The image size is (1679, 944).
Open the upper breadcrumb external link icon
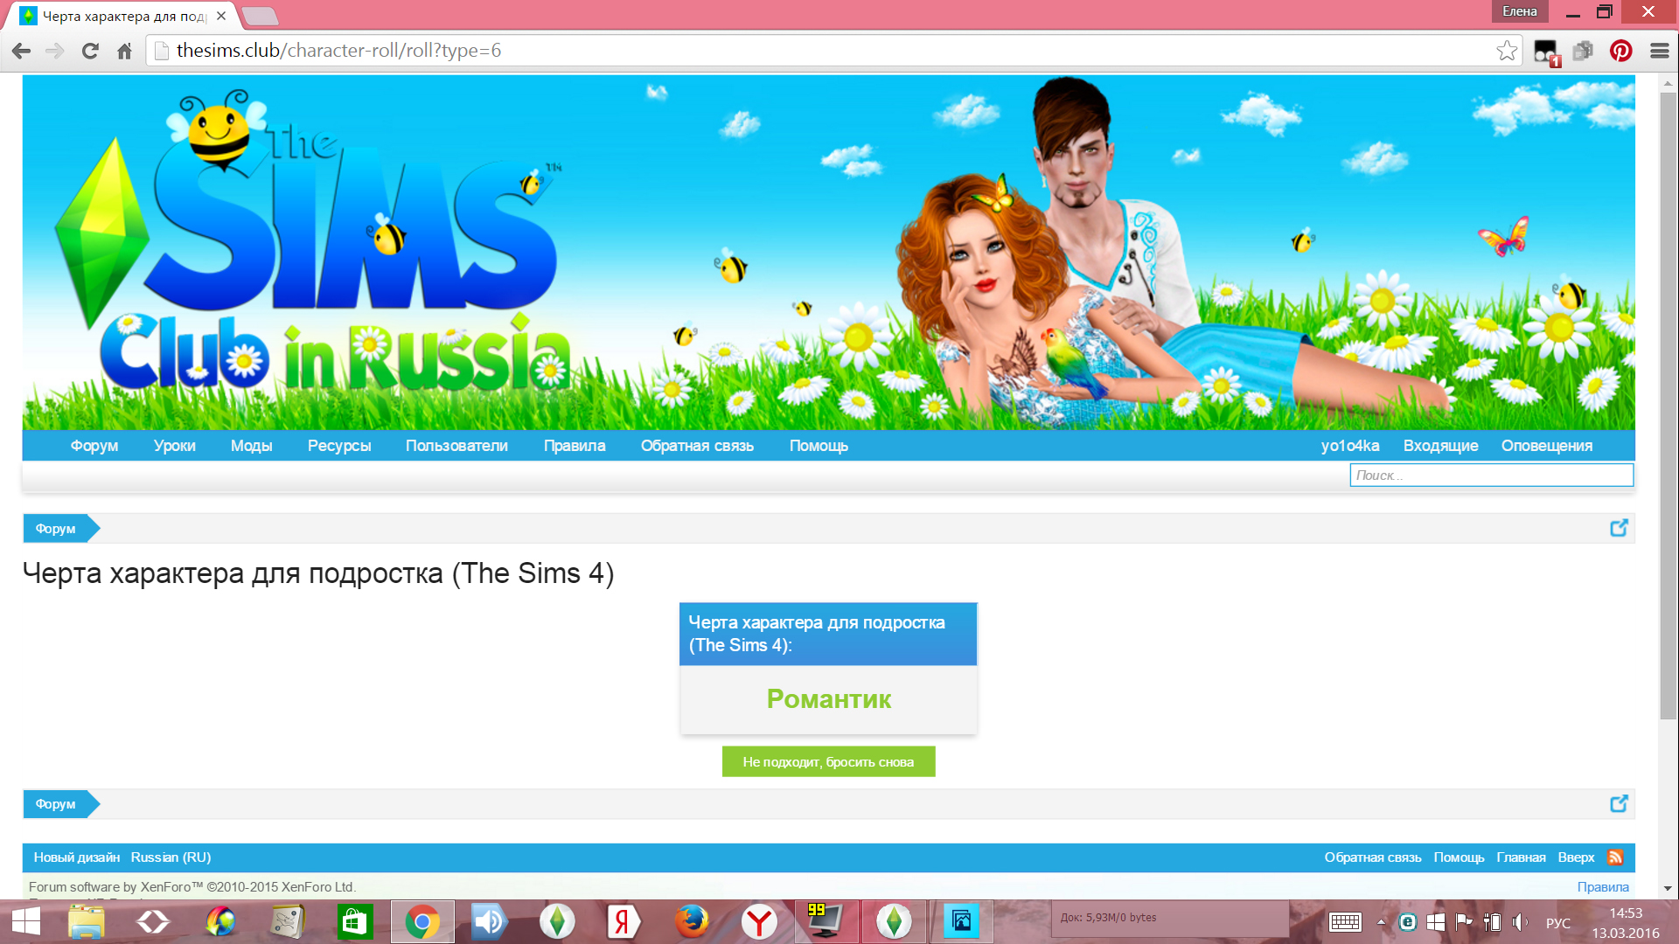coord(1619,528)
